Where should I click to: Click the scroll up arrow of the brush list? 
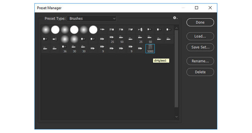177,28
